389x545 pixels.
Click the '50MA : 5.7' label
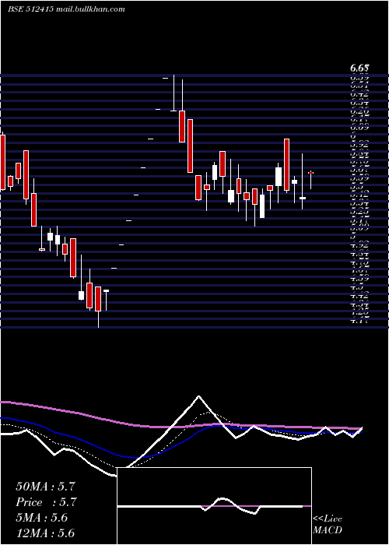tap(45, 487)
